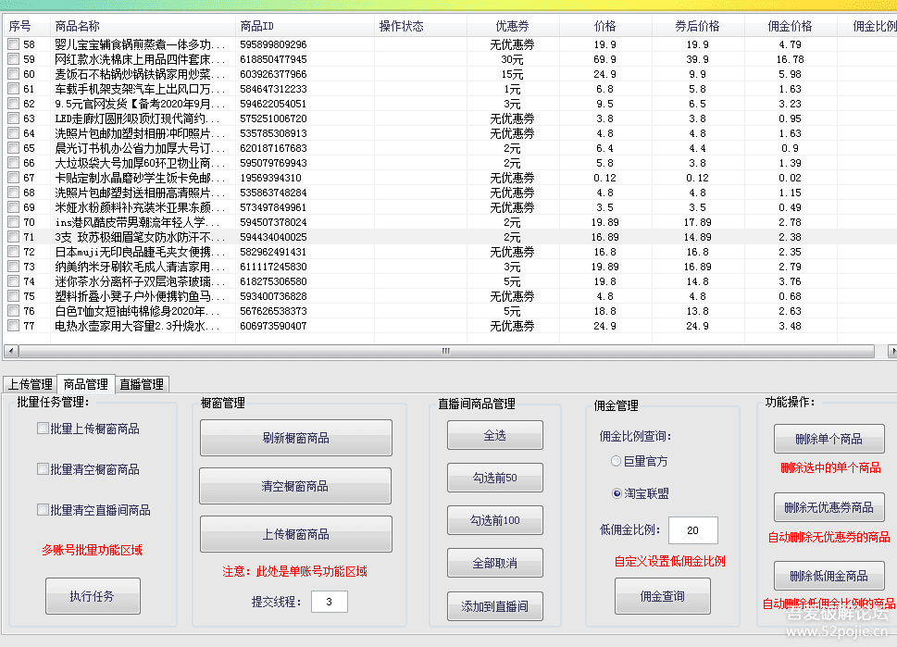Click the 低佣金比例 input field
897x647 pixels.
click(x=692, y=530)
